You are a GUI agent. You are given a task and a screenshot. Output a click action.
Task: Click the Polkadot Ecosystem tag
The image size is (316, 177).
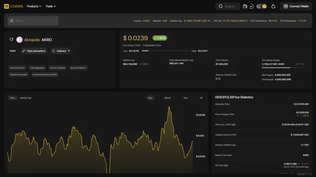tap(19, 74)
